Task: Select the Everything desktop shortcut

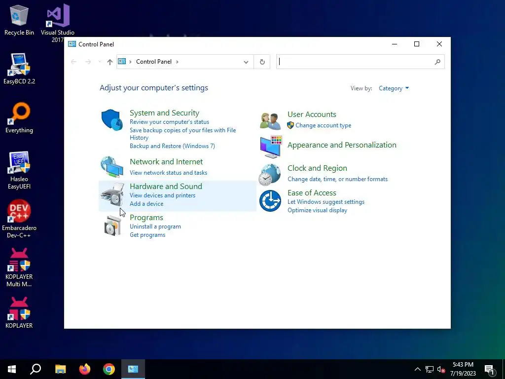Action: tap(19, 117)
